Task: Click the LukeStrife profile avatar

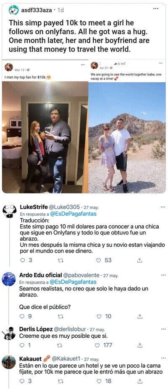Action: [x=9, y=211]
